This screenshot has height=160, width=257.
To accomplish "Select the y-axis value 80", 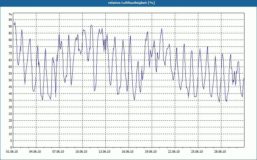I will 10,40.
